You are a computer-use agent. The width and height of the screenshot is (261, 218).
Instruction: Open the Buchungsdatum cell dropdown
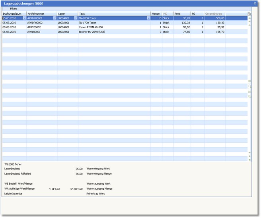coord(24,18)
